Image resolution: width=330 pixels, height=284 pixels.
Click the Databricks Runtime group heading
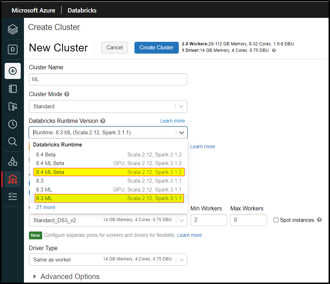(x=58, y=145)
